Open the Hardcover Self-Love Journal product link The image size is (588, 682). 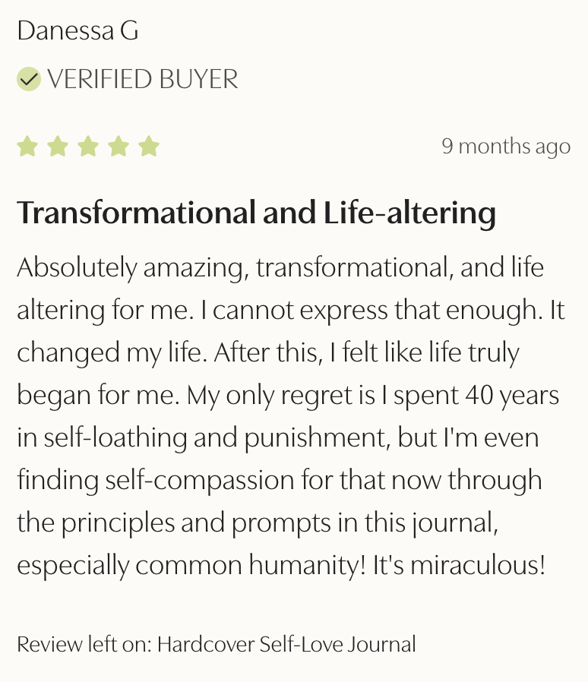click(286, 645)
